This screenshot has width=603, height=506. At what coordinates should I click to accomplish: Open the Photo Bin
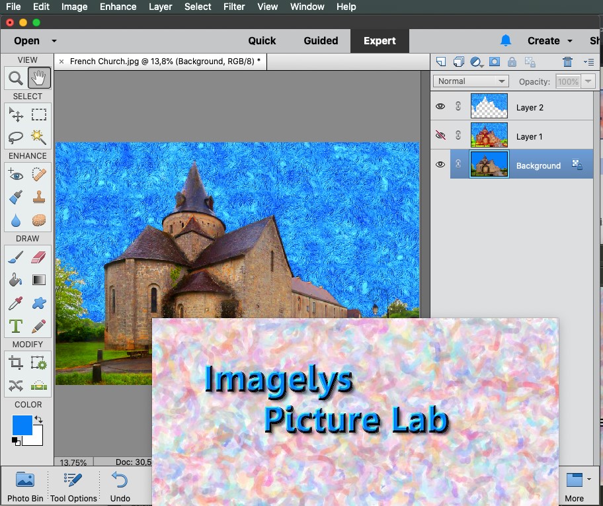pos(25,487)
